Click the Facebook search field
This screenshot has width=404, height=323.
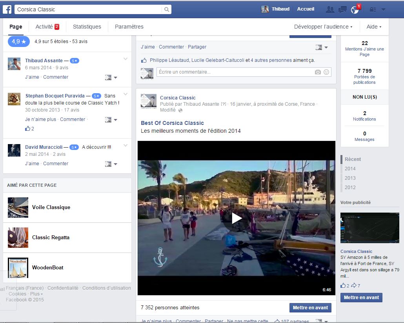(89, 9)
